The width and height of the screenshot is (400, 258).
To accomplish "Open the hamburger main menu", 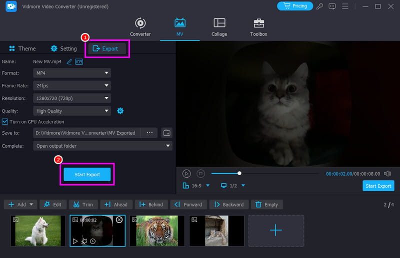I will tap(345, 6).
